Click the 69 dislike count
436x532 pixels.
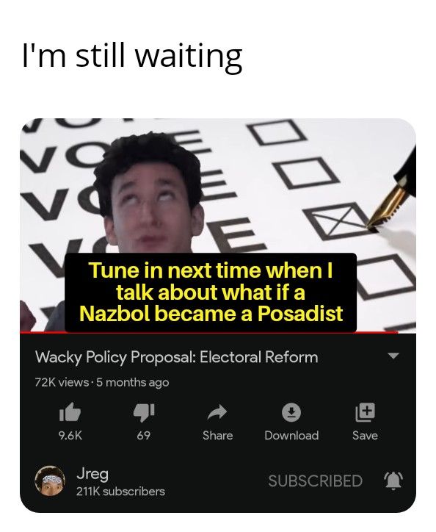(144, 435)
